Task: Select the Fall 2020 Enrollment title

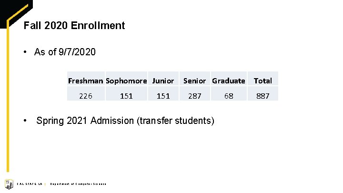Action: pyautogui.click(x=74, y=25)
